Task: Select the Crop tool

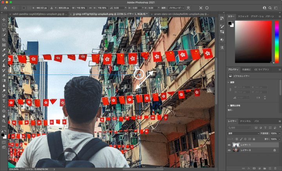Action: pos(4,40)
